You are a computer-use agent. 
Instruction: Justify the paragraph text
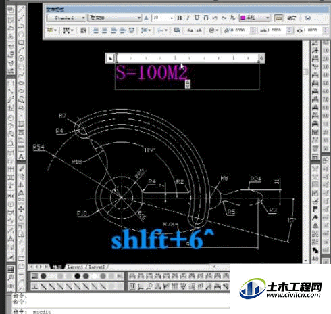(x=122, y=30)
